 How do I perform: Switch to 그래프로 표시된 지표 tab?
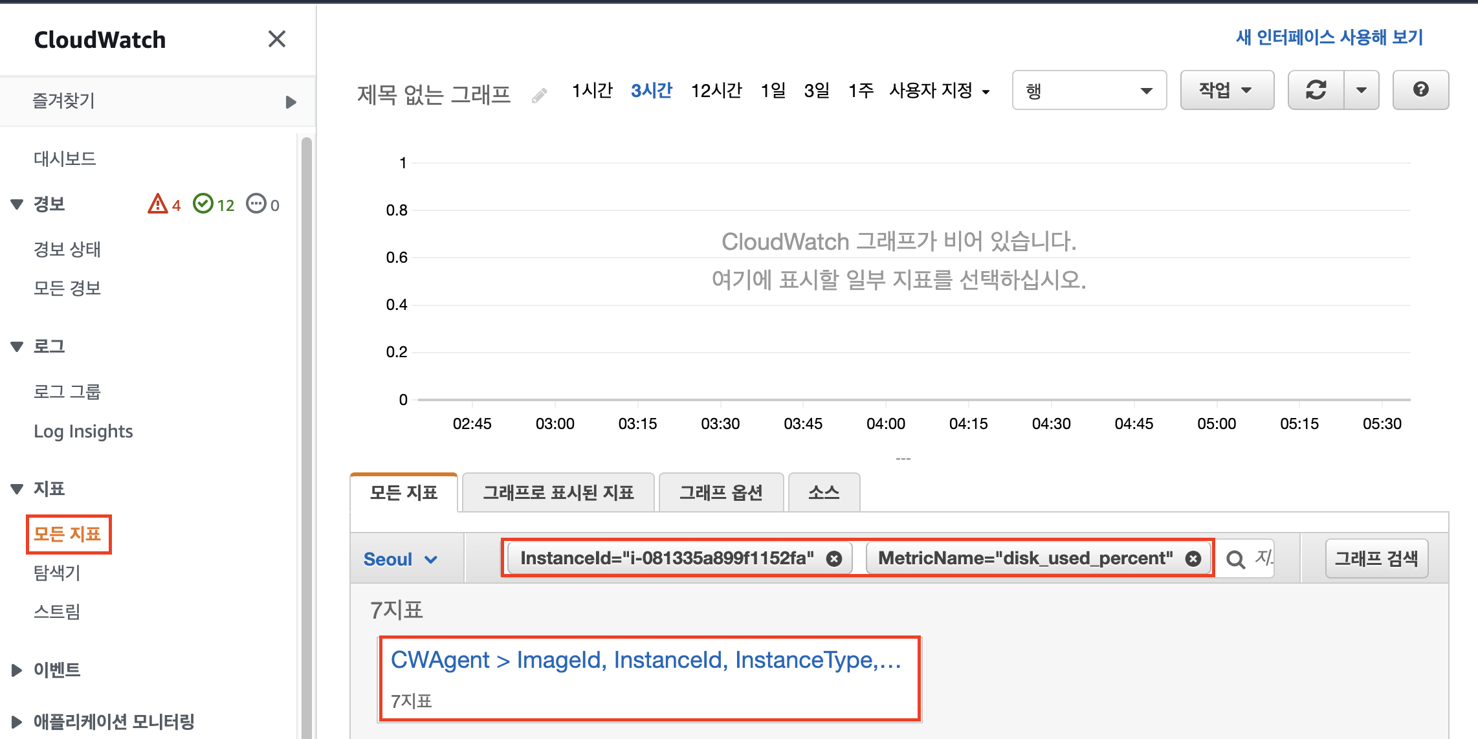coord(558,492)
